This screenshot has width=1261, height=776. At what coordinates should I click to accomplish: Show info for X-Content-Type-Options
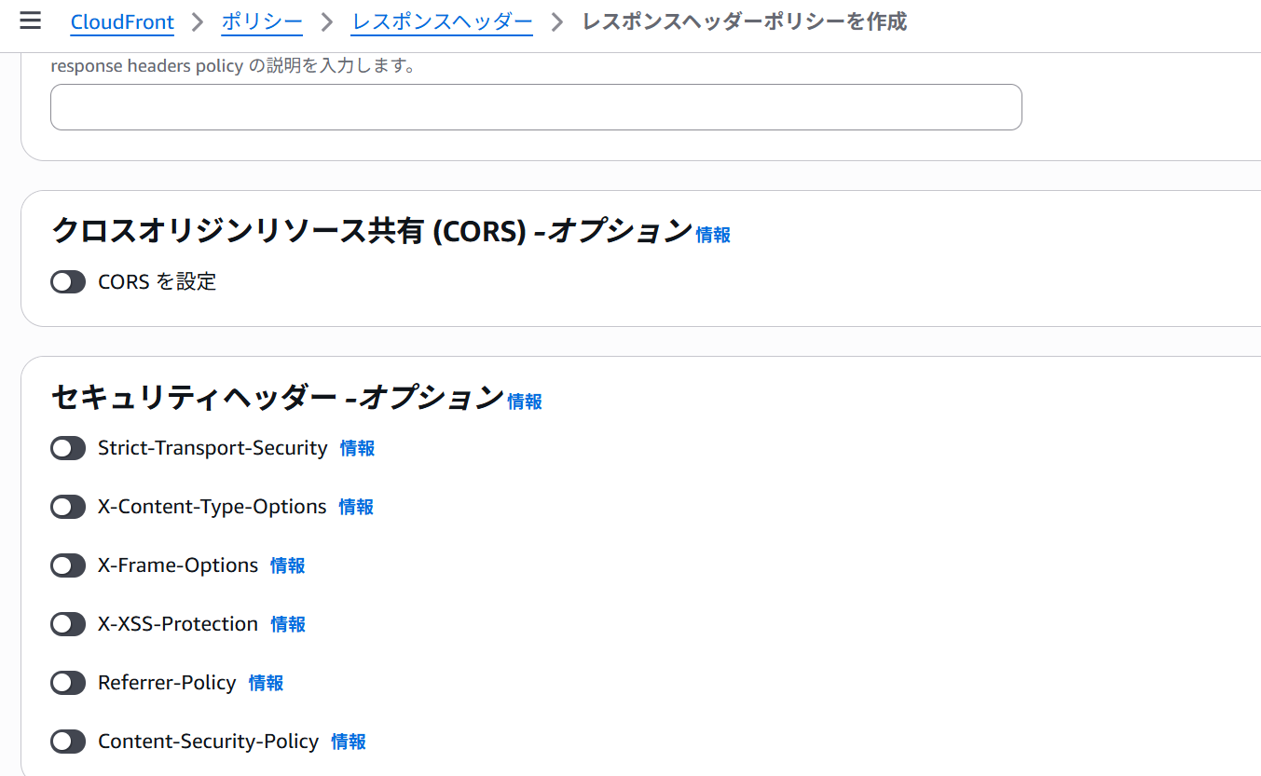coord(356,507)
